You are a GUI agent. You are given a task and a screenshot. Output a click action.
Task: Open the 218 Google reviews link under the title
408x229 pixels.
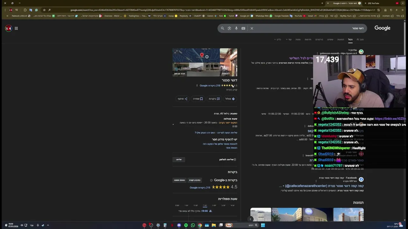tap(210, 86)
